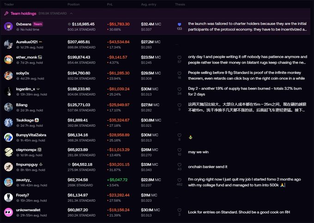This screenshot has height=223, width=314.
Task: Open Tsukikage avatar
Action: pyautogui.click(x=8, y=123)
